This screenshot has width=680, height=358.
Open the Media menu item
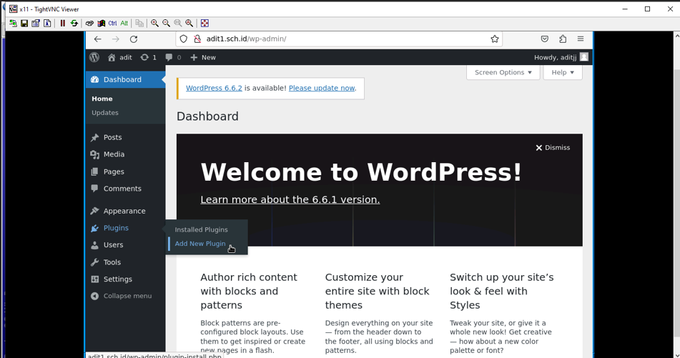(125, 154)
